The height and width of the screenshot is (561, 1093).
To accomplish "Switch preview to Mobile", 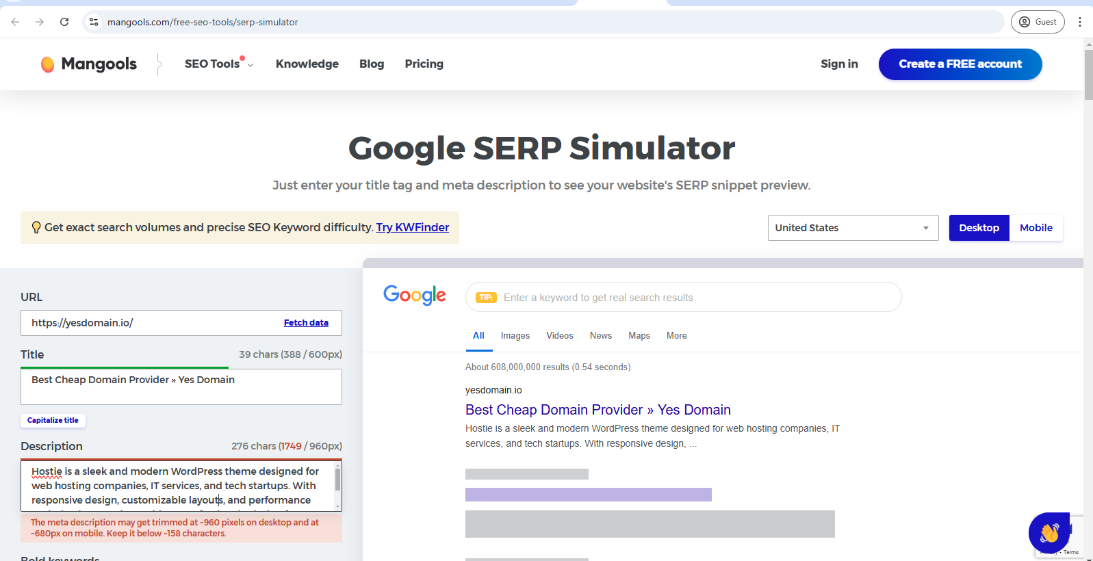I will coord(1036,228).
